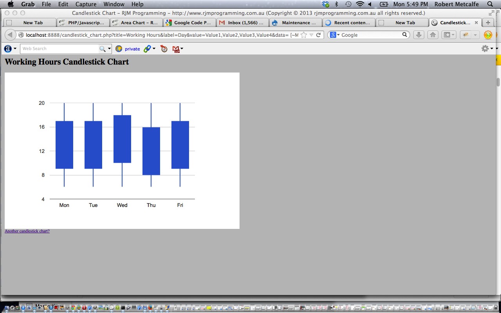The width and height of the screenshot is (501, 313).
Task: Follow the Another candlestick chart link
Action: tap(27, 231)
